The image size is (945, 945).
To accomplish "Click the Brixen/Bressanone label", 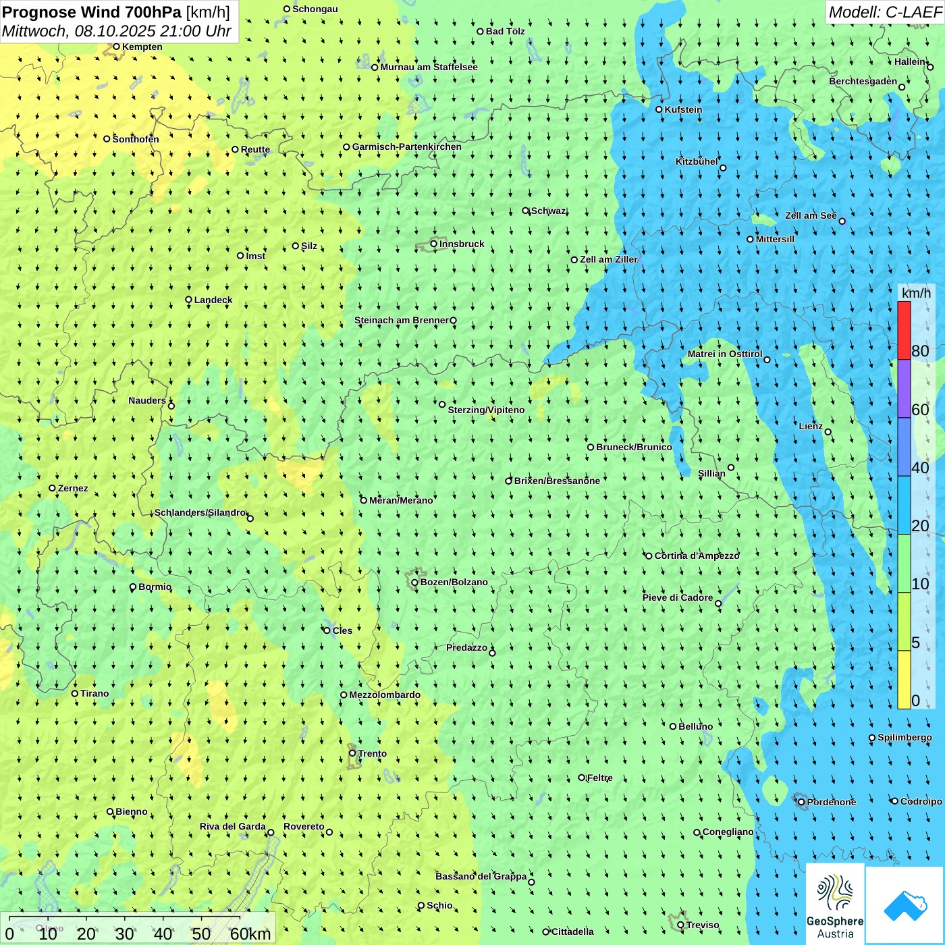I will click(557, 481).
